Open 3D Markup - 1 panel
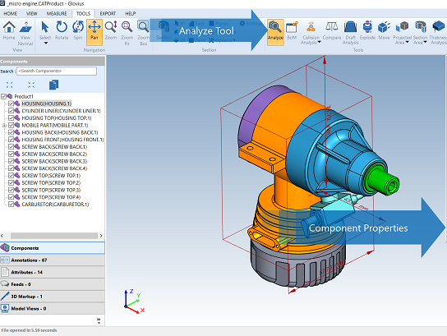 pos(53,297)
